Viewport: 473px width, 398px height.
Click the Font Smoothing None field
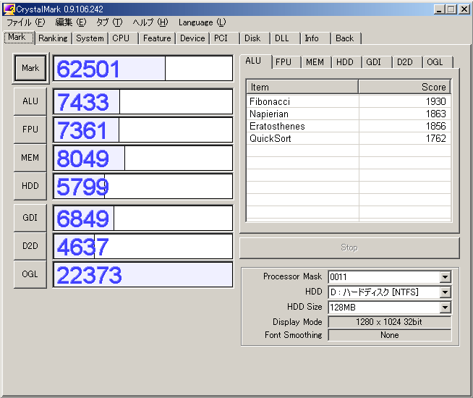coord(389,335)
